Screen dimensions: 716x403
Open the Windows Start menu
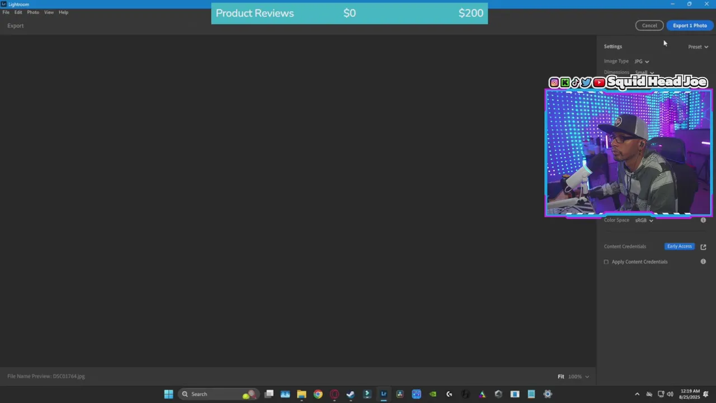(168, 394)
